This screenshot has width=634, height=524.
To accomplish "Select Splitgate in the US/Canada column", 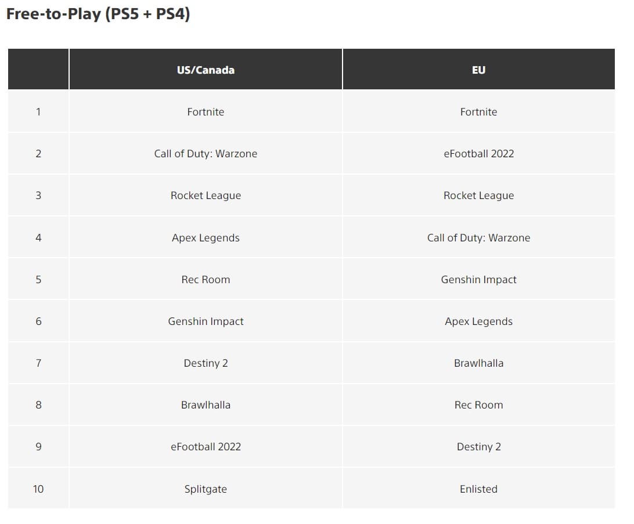I will pyautogui.click(x=206, y=489).
